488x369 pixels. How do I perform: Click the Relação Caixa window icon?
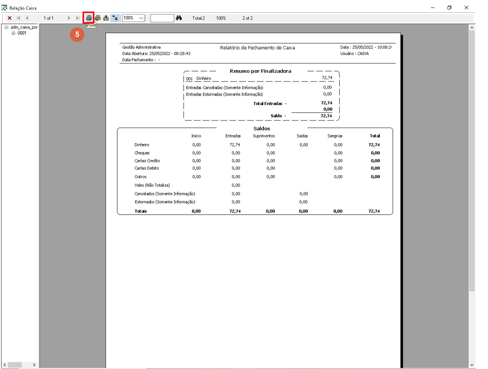click(5, 8)
